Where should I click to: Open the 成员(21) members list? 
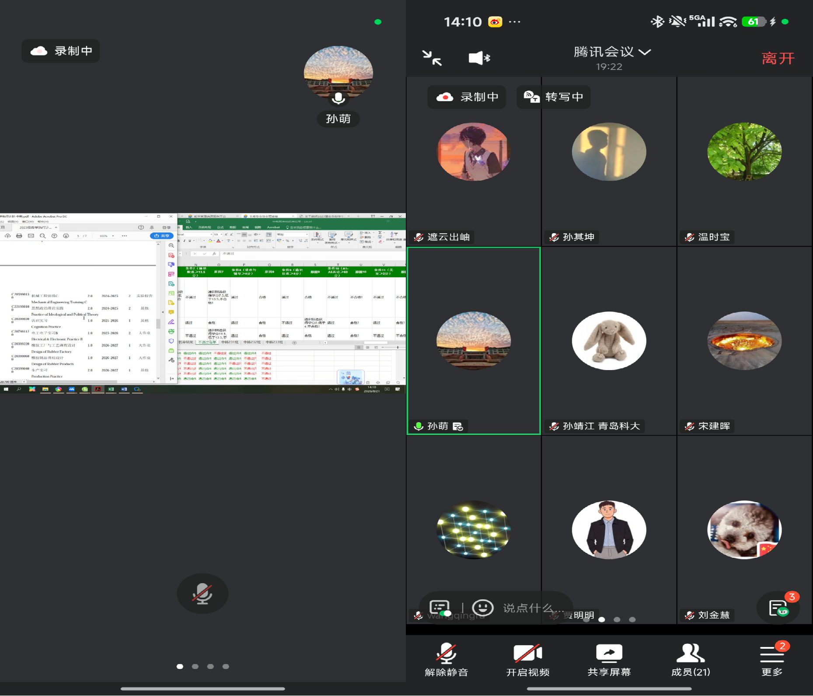pos(691,660)
